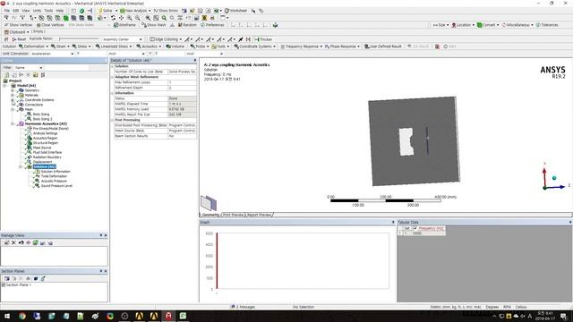This screenshot has height=322, width=573.
Task: Select Acoustic Pressure result in the tree
Action: 54,181
